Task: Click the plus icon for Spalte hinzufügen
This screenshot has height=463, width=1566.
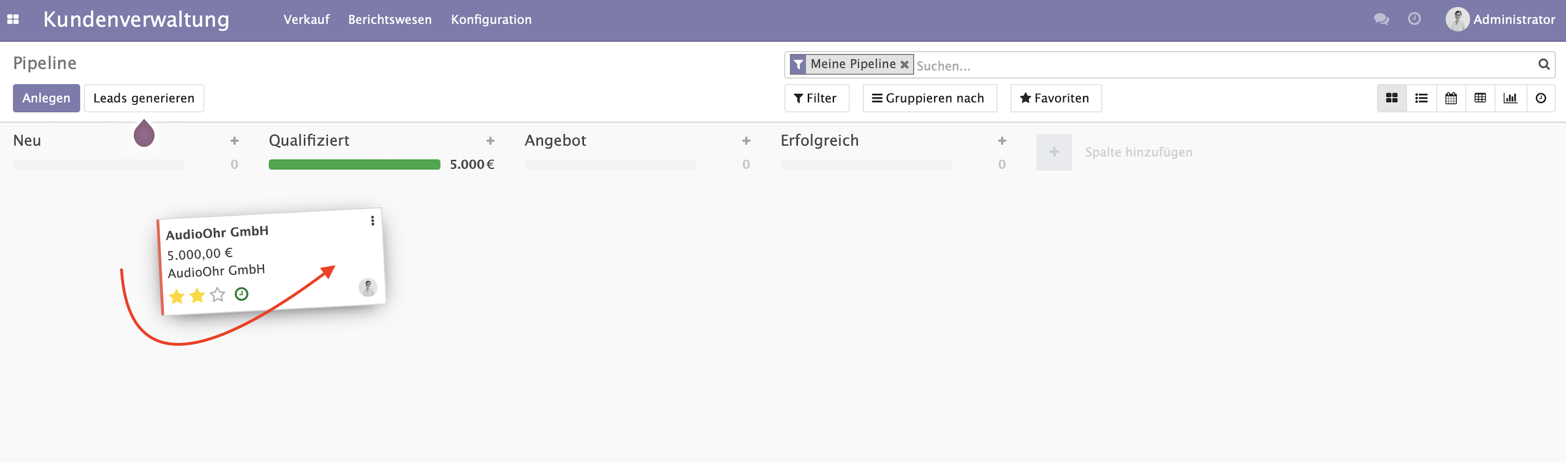Action: [x=1054, y=152]
